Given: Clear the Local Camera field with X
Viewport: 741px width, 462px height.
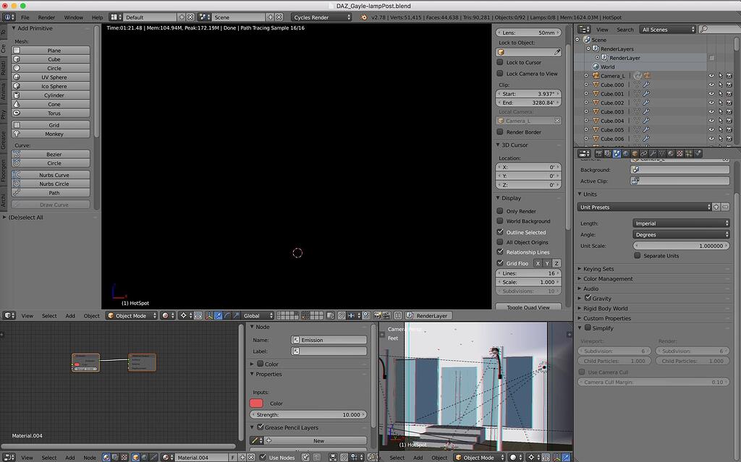Looking at the screenshot, I should (x=557, y=121).
